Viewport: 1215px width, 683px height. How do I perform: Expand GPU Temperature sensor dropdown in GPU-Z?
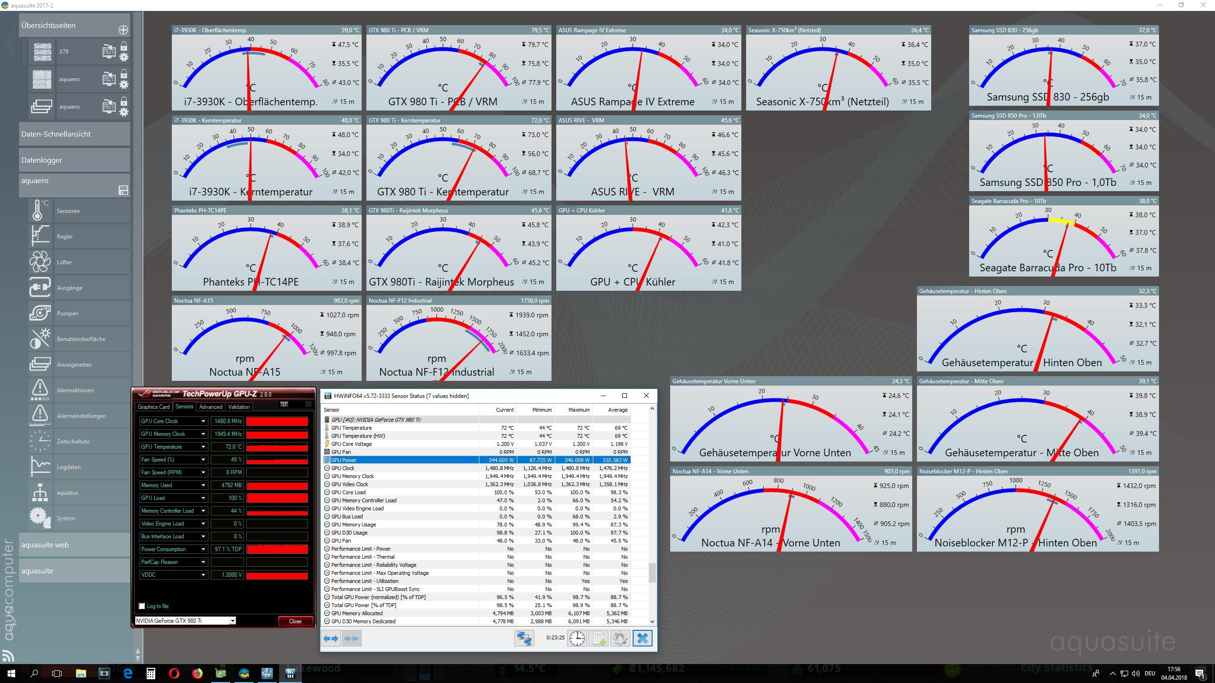203,447
